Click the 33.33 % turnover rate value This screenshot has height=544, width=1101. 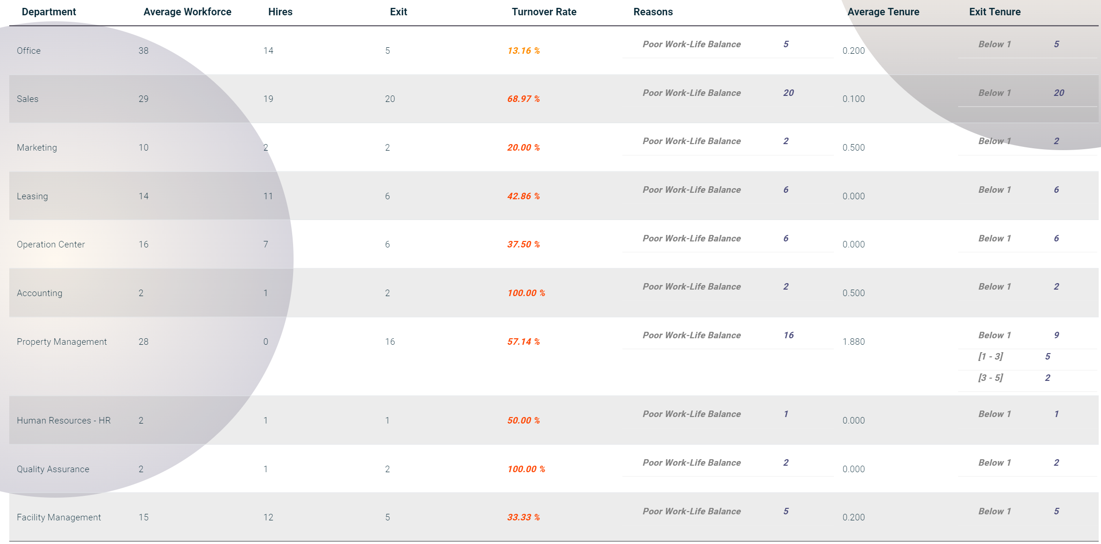(x=524, y=517)
